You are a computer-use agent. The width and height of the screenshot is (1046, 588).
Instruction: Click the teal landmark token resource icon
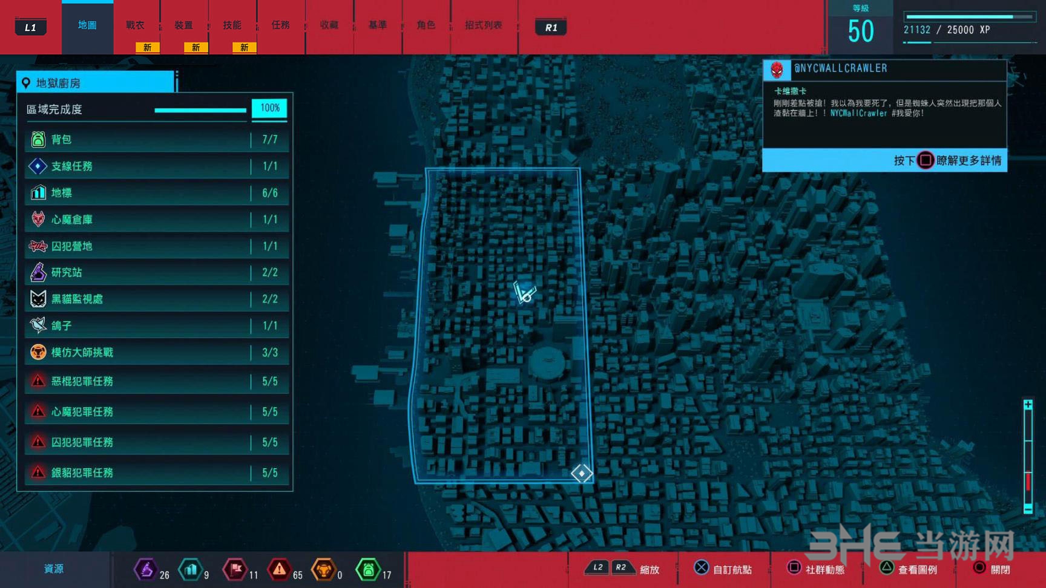[x=191, y=569]
